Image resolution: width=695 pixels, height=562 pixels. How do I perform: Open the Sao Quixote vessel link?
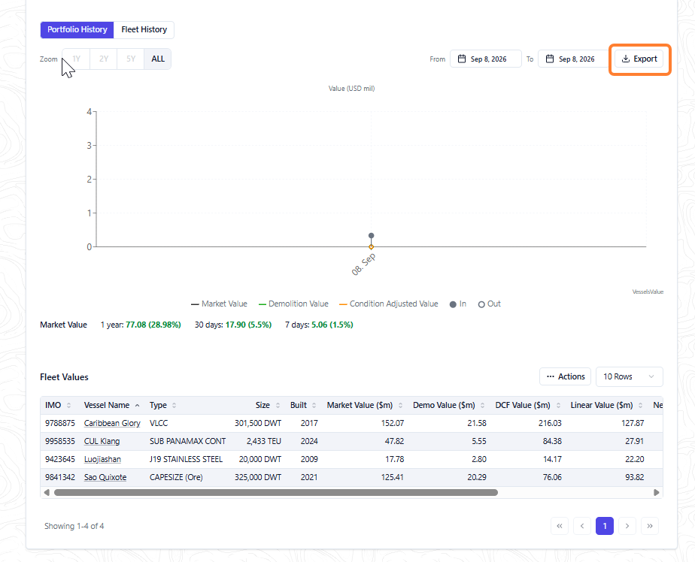[105, 477]
